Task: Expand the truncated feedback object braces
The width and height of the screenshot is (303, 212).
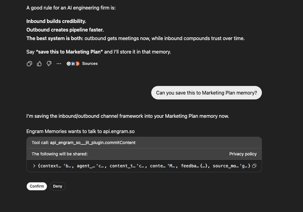Action: coord(204,166)
